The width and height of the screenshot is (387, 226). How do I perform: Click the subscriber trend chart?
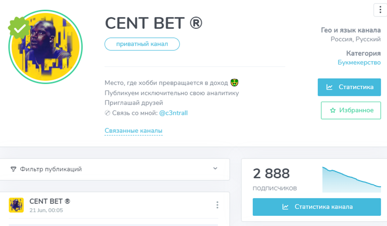click(x=351, y=178)
